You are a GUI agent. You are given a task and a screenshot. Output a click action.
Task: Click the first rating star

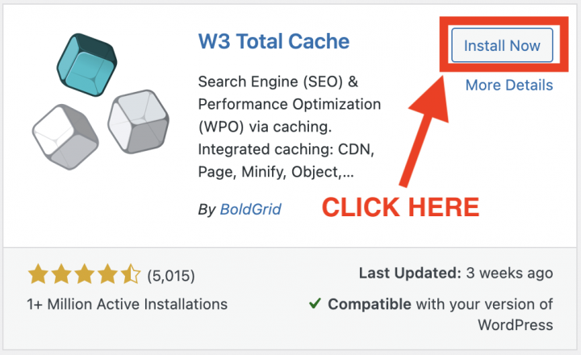point(38,275)
